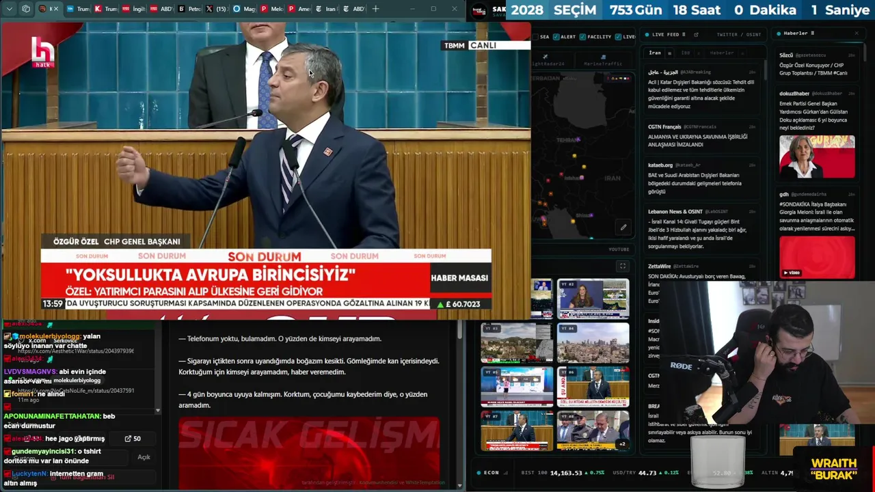Viewport: 875px width, 492px height.
Task: Switch to the 'Iran' NYT browser tab
Action: point(326,9)
